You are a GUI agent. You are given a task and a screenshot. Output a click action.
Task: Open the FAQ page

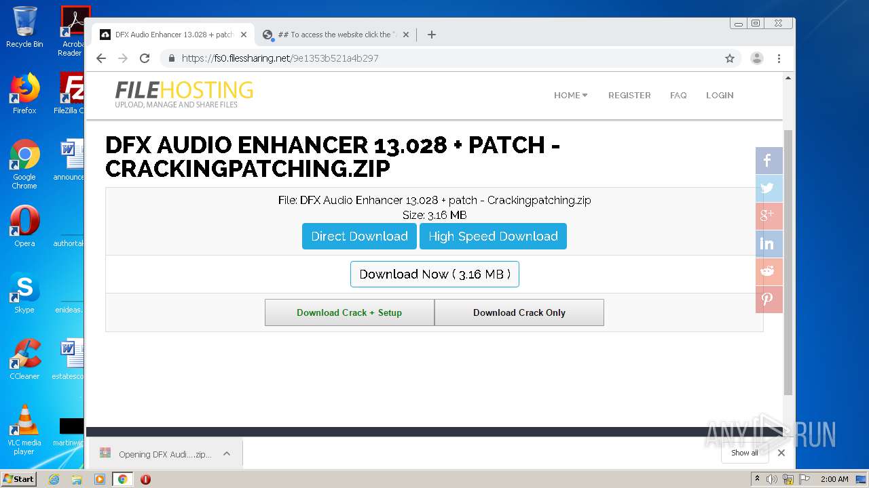click(678, 96)
